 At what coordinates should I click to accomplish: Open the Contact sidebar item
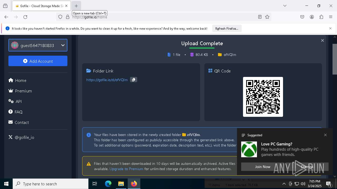tap(19, 122)
